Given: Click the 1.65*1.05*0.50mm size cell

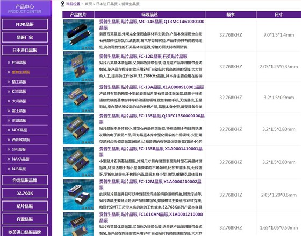Looking at the screenshot, I should click(x=279, y=227).
